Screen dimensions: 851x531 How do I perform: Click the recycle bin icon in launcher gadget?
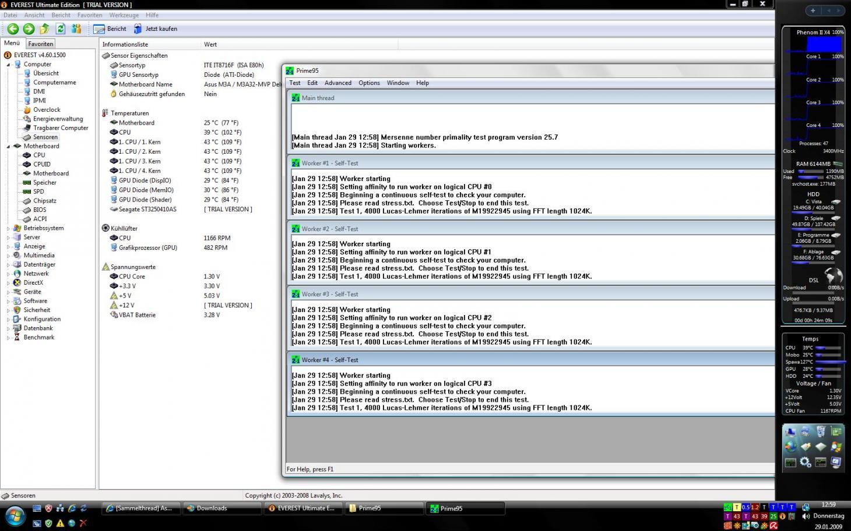tap(821, 431)
